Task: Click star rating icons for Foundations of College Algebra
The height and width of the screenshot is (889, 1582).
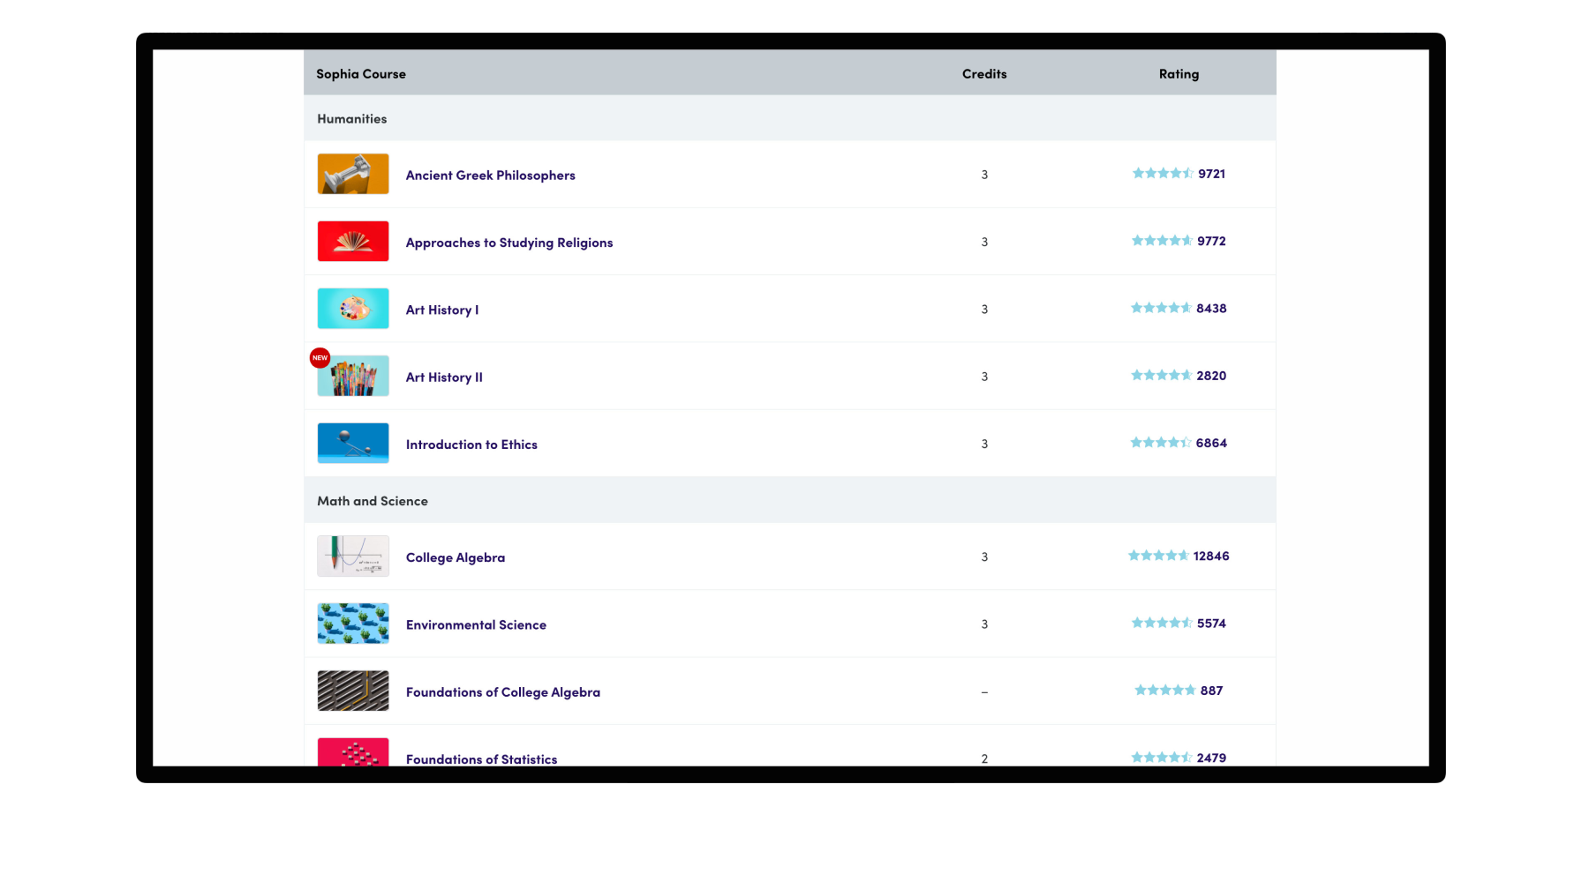Action: click(1164, 691)
